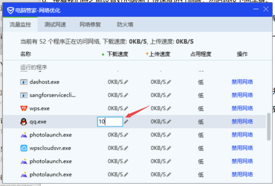Edit upload speed limit for qq.exe

click(169, 122)
